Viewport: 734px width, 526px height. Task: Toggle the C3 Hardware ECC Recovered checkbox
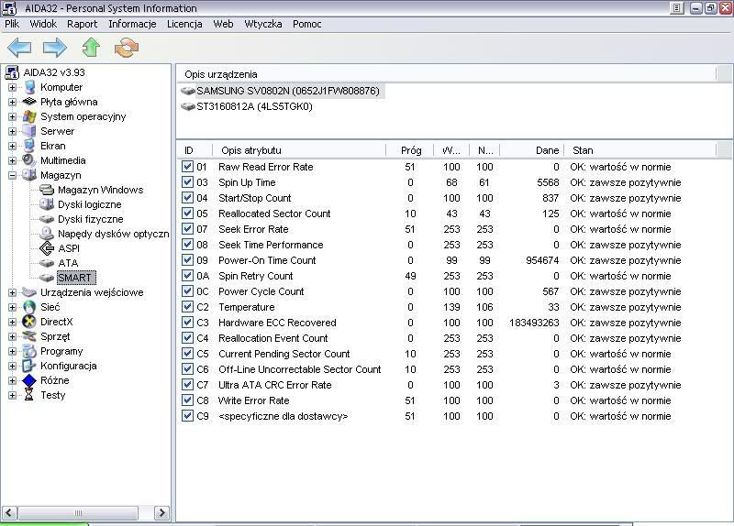click(188, 323)
